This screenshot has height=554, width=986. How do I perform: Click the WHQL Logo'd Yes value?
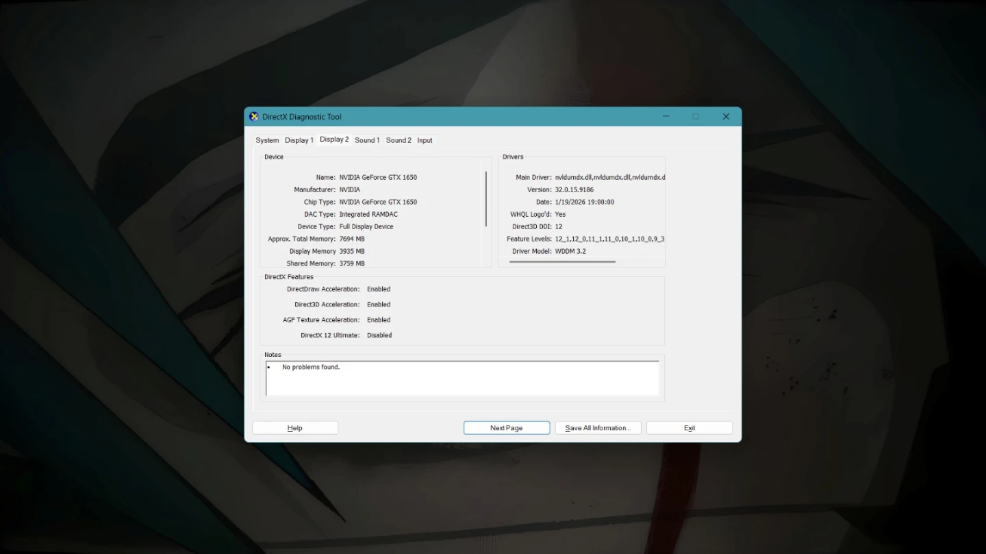click(560, 214)
